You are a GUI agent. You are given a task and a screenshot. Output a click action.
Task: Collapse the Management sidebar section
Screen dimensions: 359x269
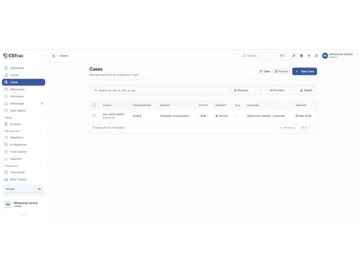(41, 131)
